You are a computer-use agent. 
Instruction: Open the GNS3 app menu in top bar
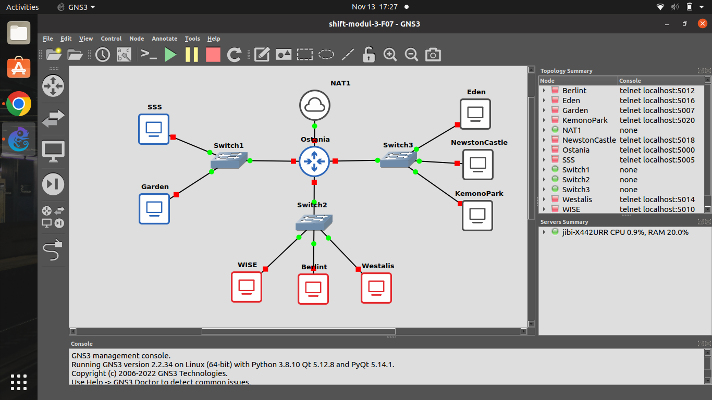pyautogui.click(x=76, y=7)
